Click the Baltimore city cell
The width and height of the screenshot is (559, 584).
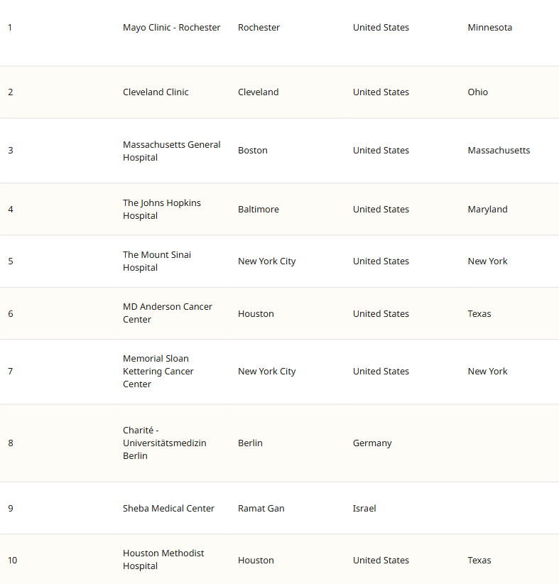[x=258, y=210]
